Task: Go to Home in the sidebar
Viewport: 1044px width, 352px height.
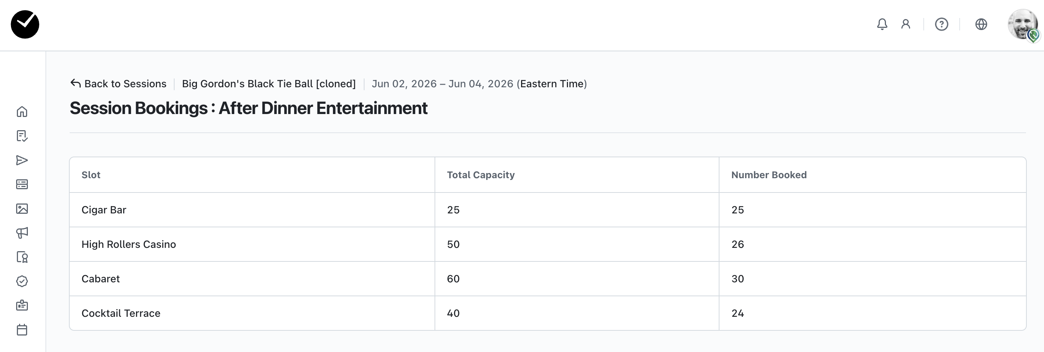Action: 22,111
